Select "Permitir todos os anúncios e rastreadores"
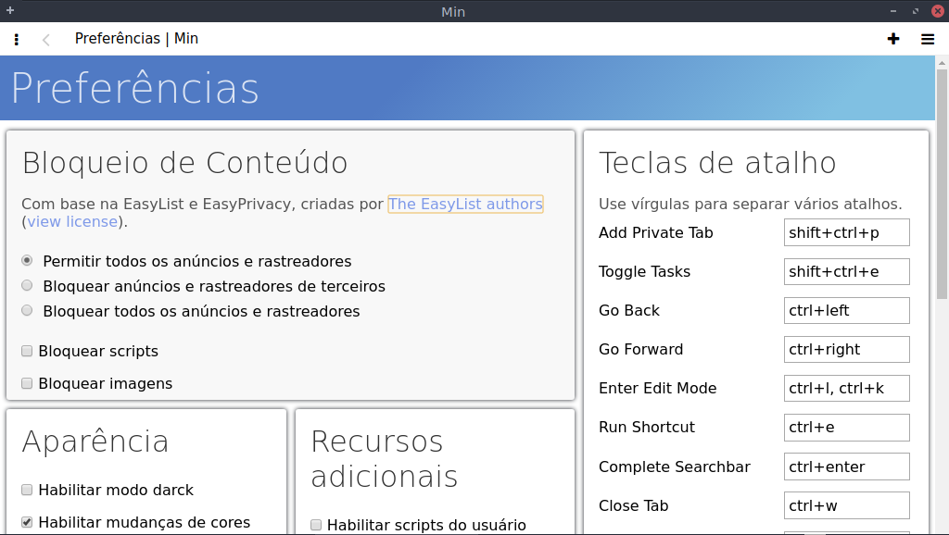The width and height of the screenshot is (949, 535). 27,260
